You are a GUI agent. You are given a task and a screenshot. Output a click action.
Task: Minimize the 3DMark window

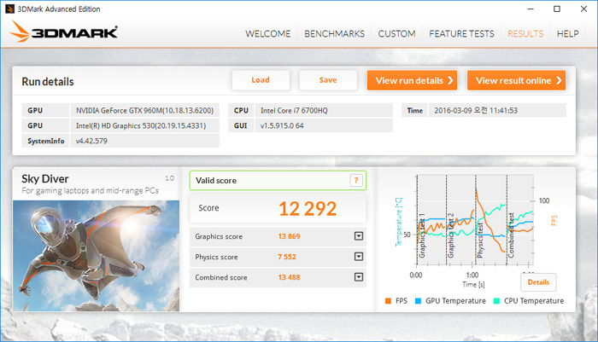[x=531, y=9]
